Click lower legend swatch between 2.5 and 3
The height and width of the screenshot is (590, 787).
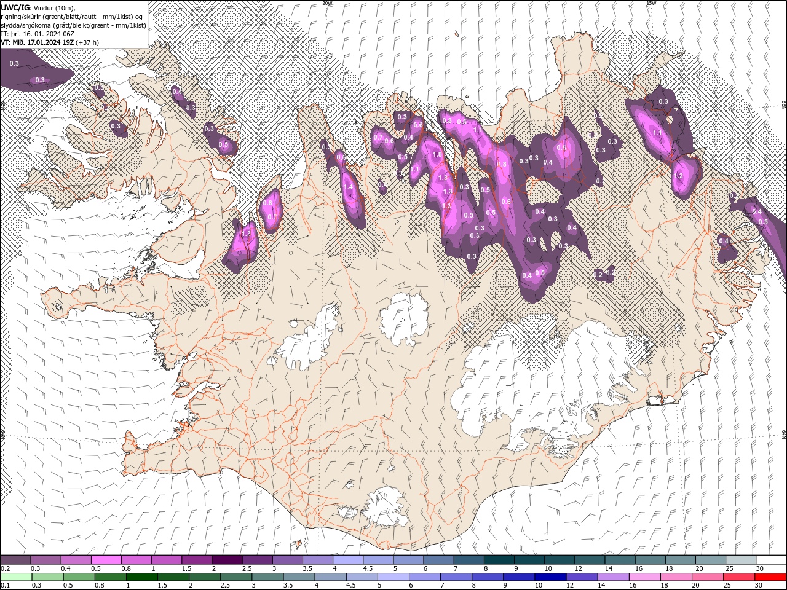(236, 577)
